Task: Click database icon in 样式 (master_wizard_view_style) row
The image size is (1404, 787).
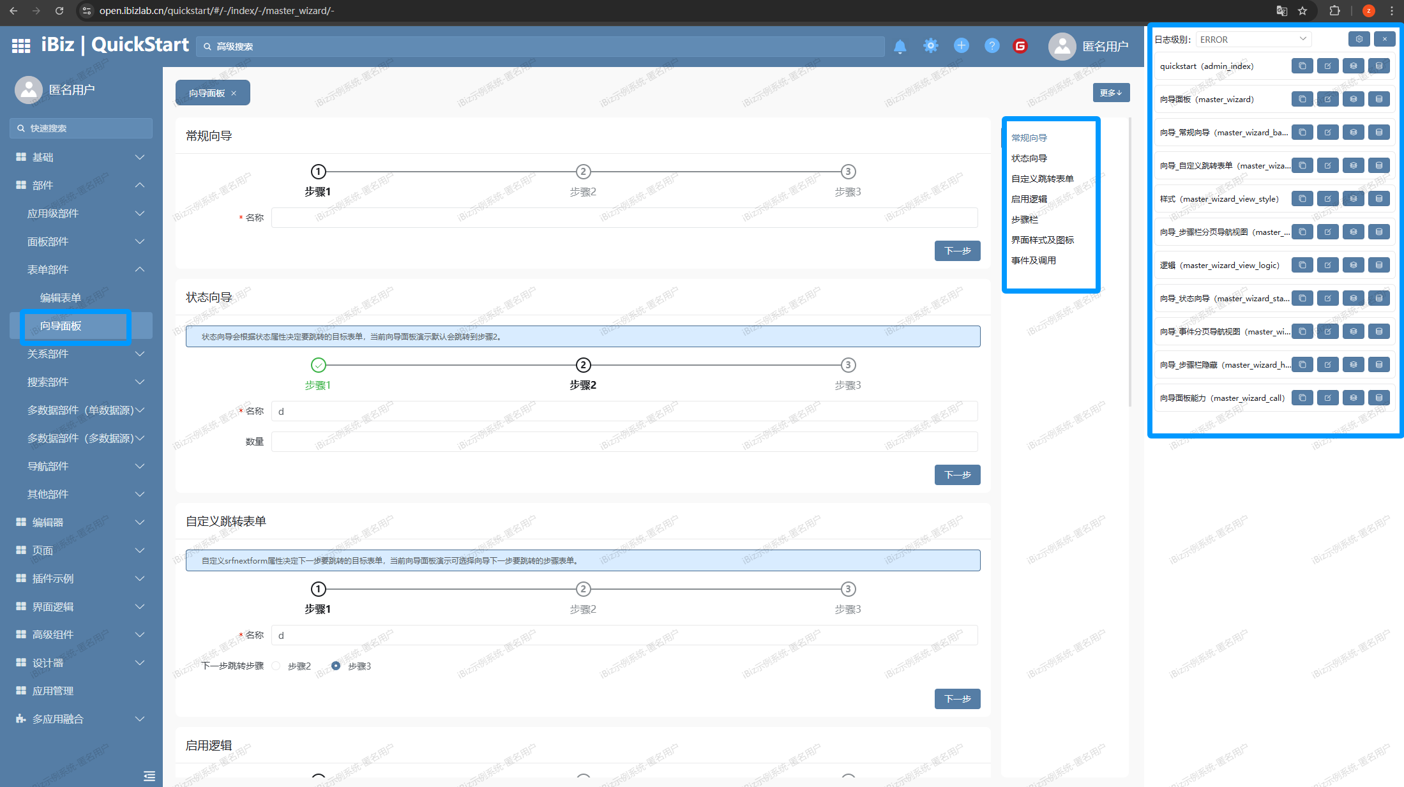Action: click(x=1378, y=199)
